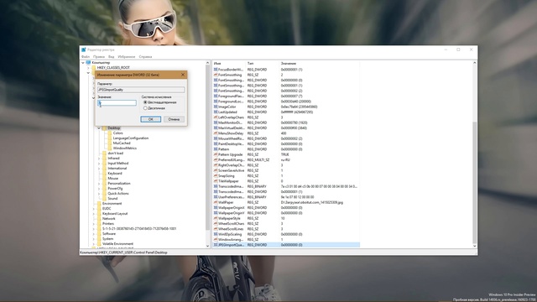Image resolution: width=537 pixels, height=302 pixels.
Task: Click the Network folder icon
Action: 99,218
